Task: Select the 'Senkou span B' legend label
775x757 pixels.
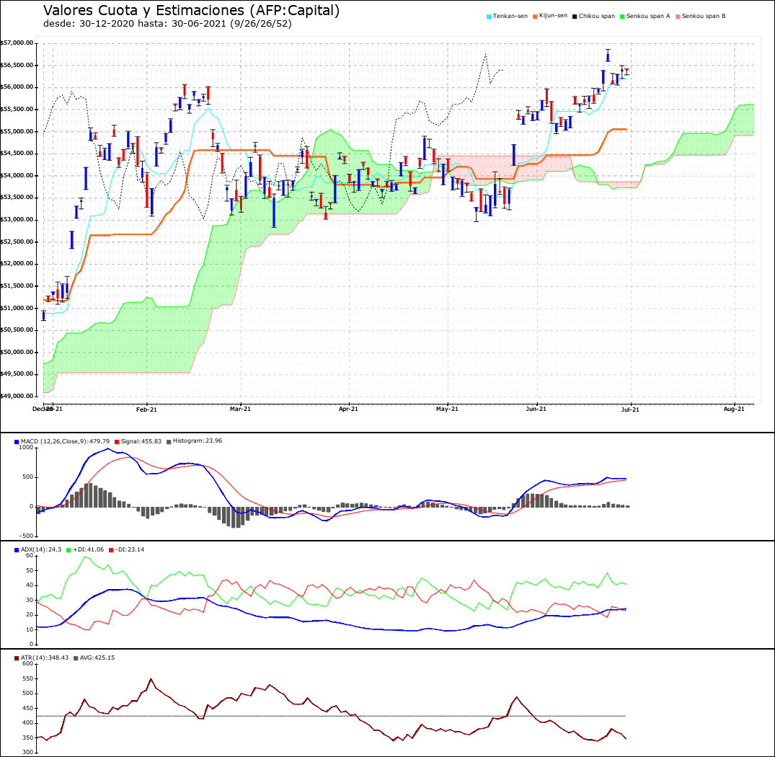Action: click(x=704, y=17)
